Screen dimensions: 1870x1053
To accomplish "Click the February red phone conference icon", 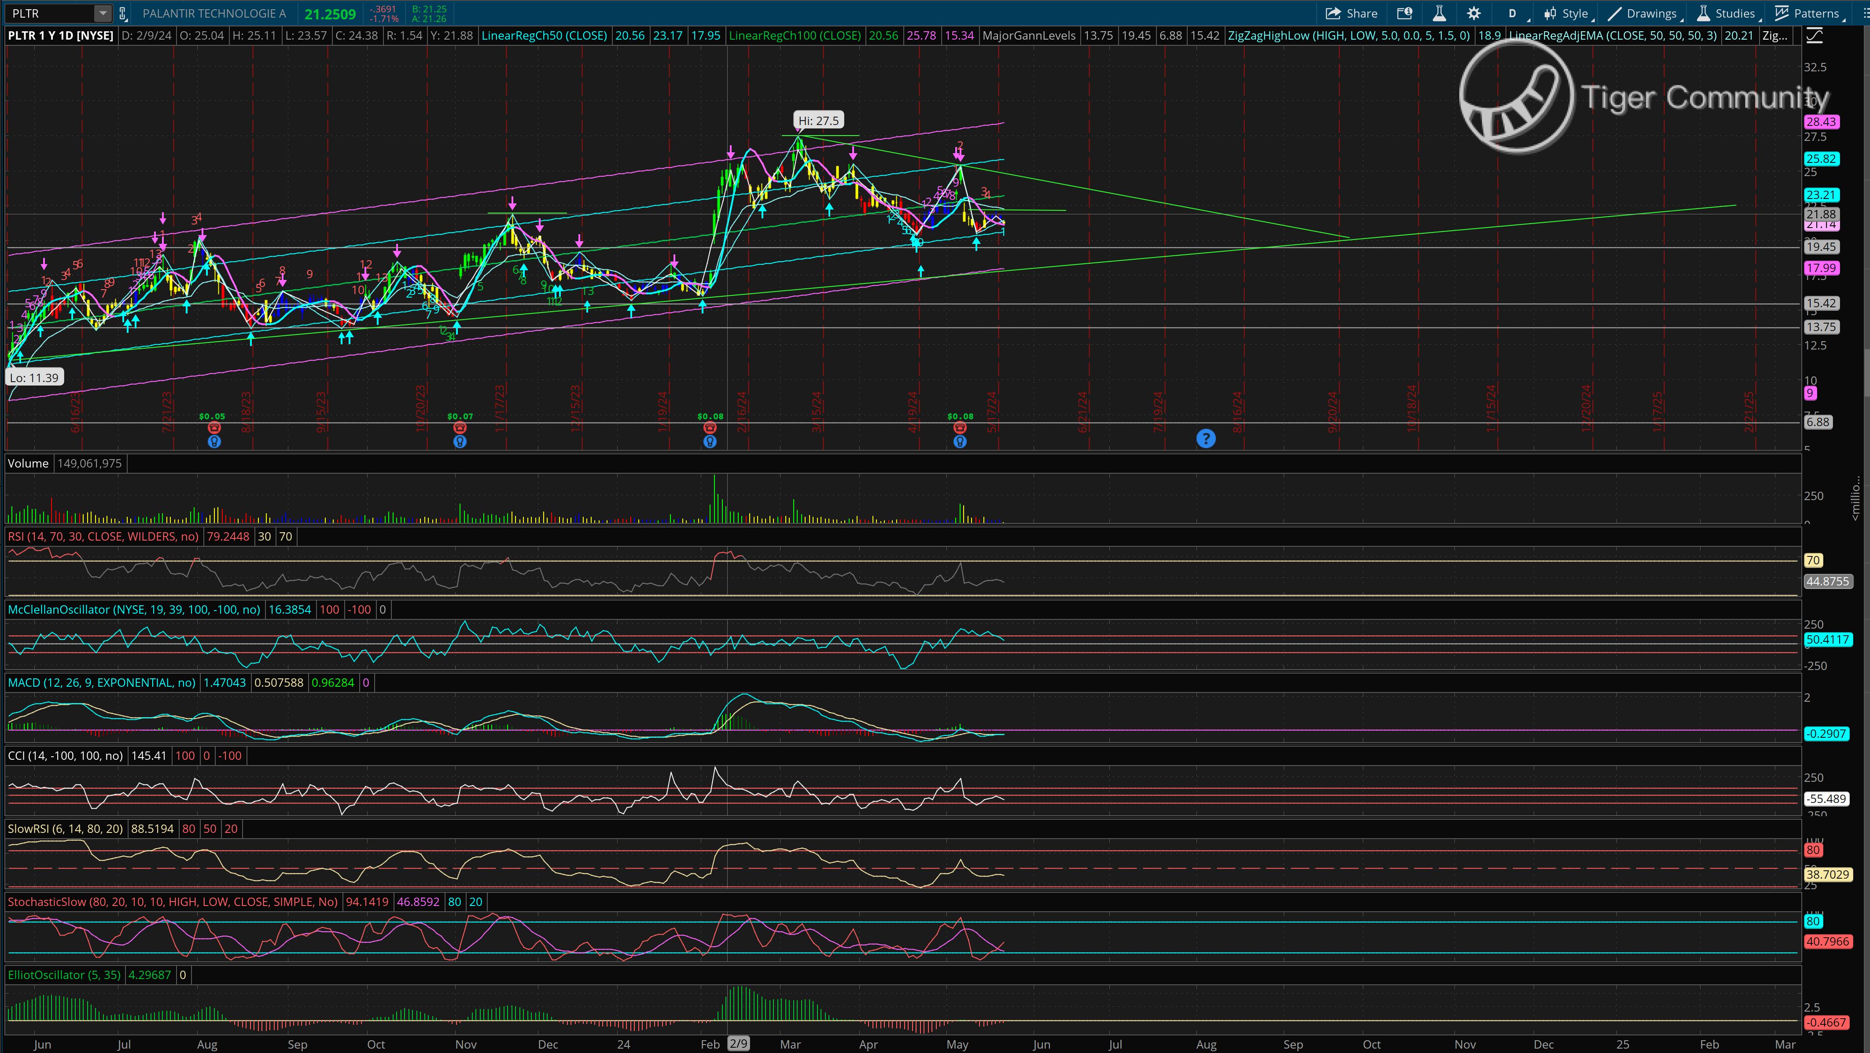I will 710,428.
